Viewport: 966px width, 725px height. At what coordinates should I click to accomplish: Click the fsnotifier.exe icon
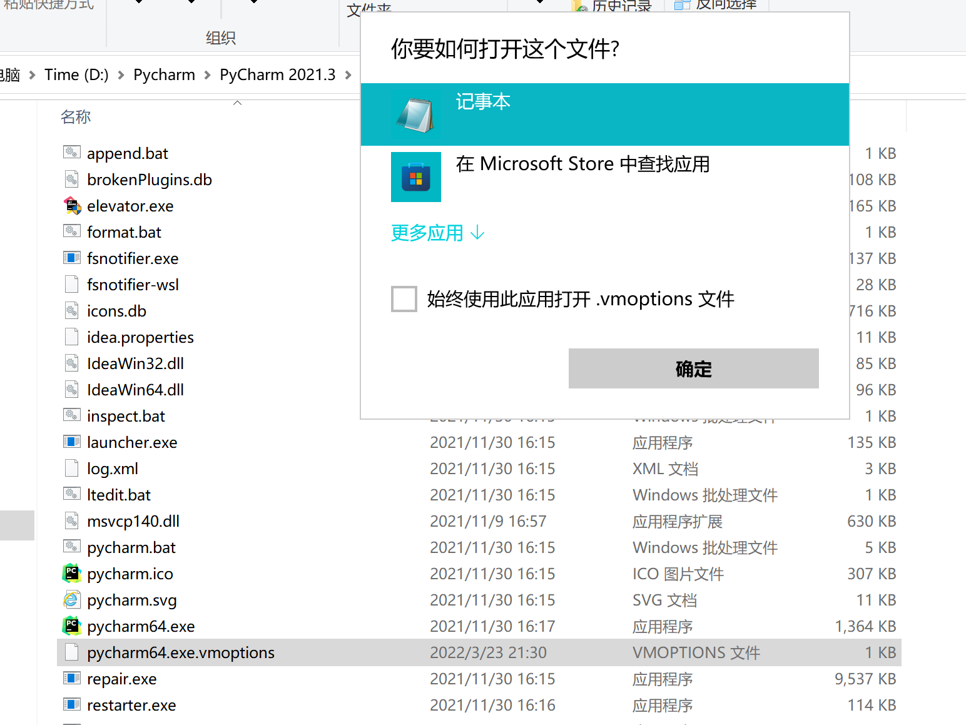[72, 258]
